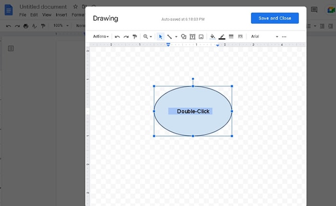Image resolution: width=336 pixels, height=206 pixels.
Task: Expand the zoom options arrow
Action: pyautogui.click(x=151, y=37)
